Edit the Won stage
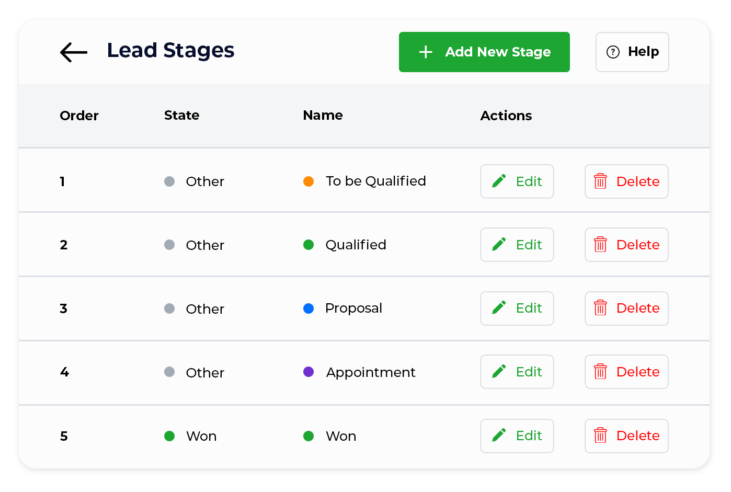The width and height of the screenshot is (731, 492). point(517,436)
